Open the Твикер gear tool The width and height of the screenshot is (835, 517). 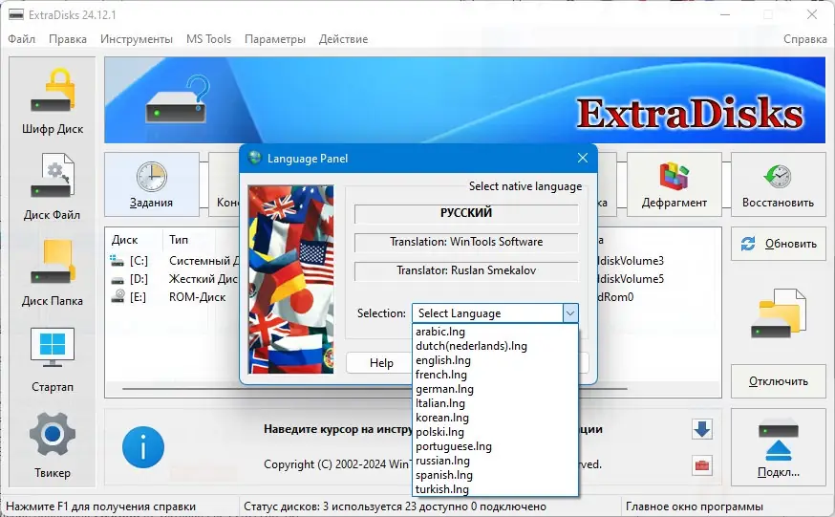[x=53, y=445]
